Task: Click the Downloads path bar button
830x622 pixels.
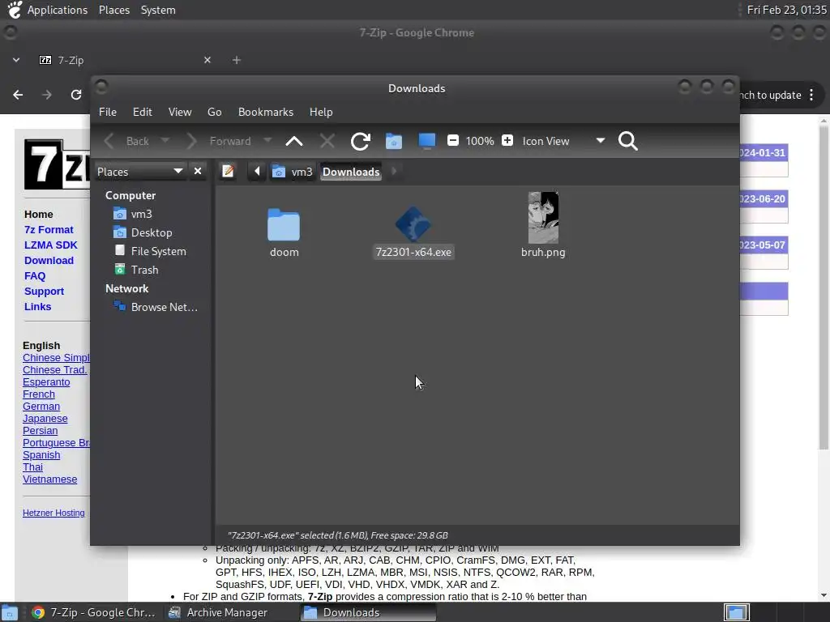Action: (x=351, y=172)
